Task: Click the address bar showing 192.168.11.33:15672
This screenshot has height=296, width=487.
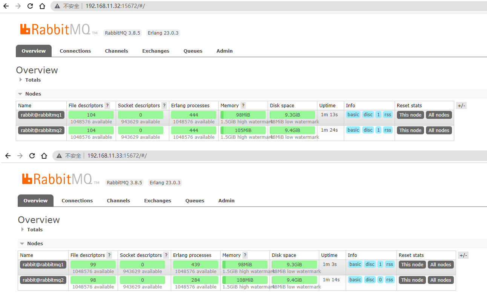Action: click(270, 156)
